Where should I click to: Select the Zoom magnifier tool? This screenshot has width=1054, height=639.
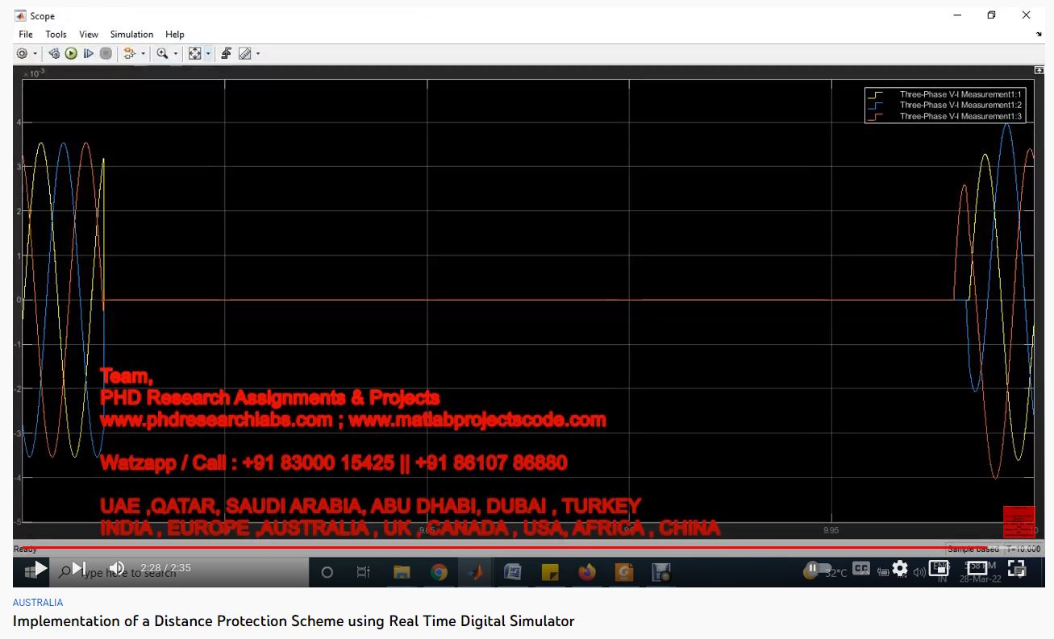tap(162, 54)
